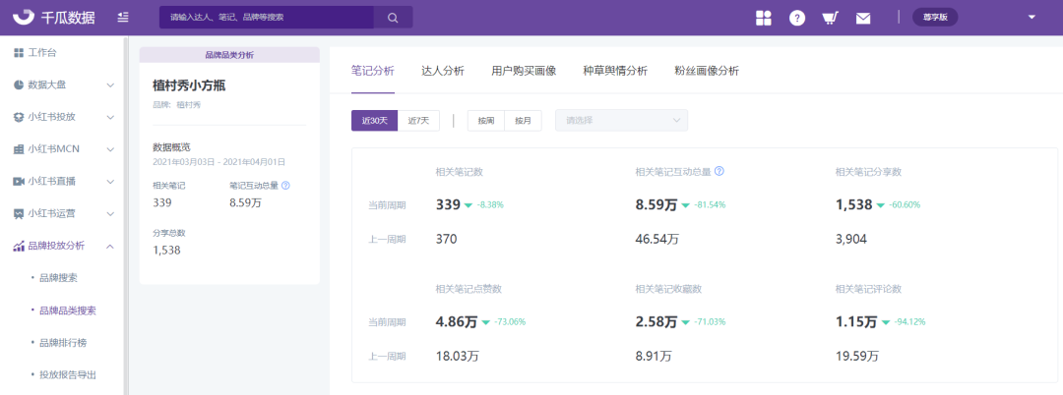Select the 近30天 time range

click(x=374, y=121)
